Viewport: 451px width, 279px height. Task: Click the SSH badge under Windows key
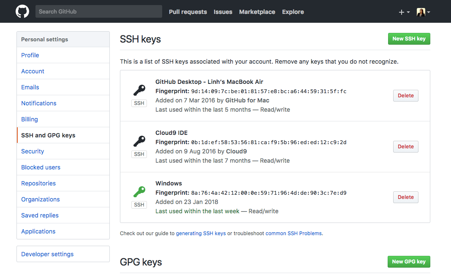pyautogui.click(x=139, y=205)
